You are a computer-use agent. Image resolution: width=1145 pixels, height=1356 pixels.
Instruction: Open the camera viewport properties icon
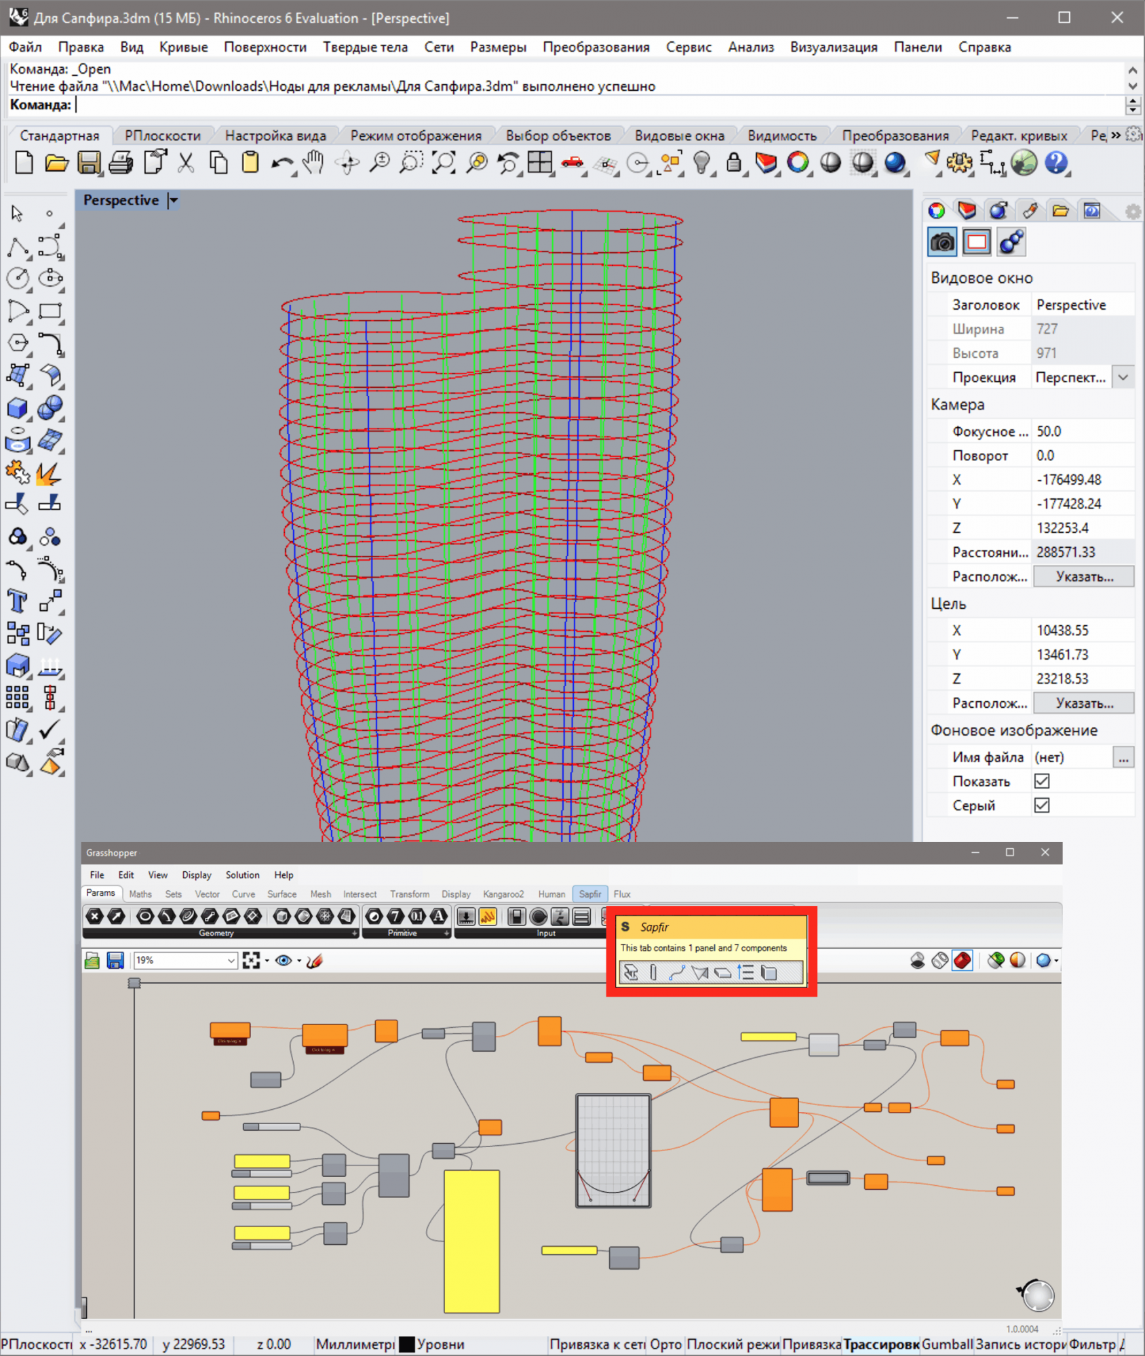point(942,242)
